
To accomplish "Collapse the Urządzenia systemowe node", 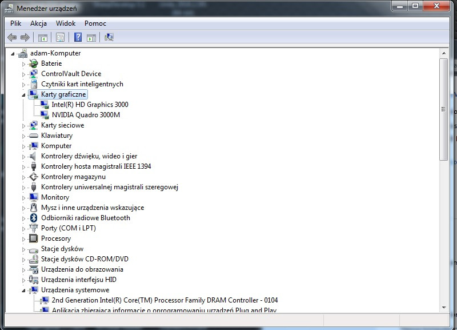I will pyautogui.click(x=23, y=290).
